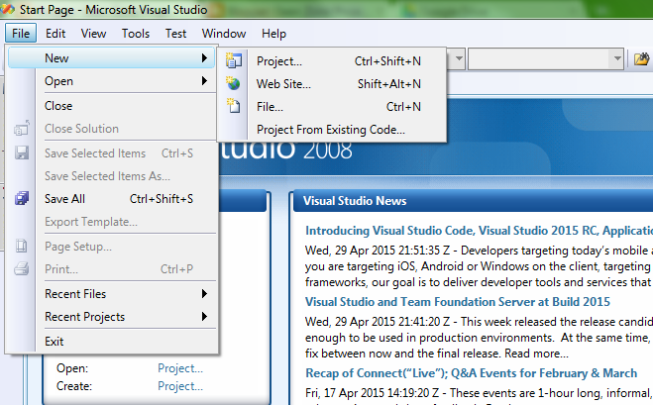The height and width of the screenshot is (405, 653).
Task: Open the File menu
Action: point(21,34)
